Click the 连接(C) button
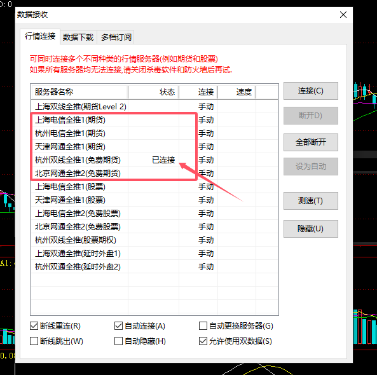Viewport: 377px width, 375px height. click(x=311, y=91)
